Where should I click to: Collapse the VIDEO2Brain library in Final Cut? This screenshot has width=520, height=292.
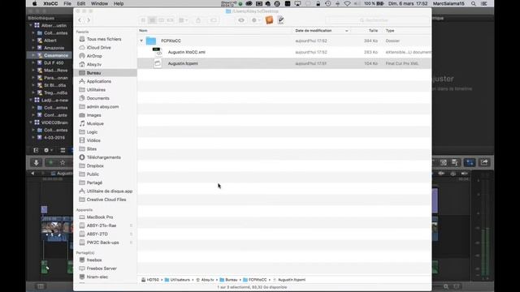click(31, 122)
